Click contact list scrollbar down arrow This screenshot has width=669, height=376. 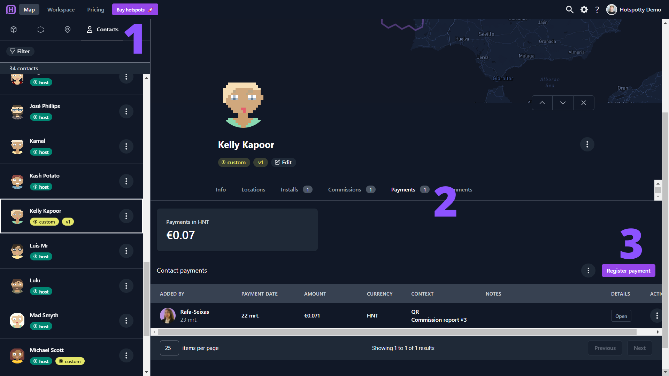coord(146,372)
